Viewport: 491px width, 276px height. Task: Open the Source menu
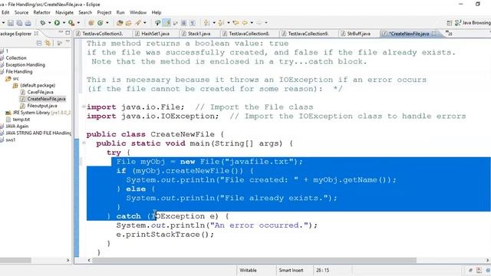pos(21,12)
